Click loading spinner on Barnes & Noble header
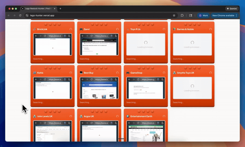 pos(210,29)
